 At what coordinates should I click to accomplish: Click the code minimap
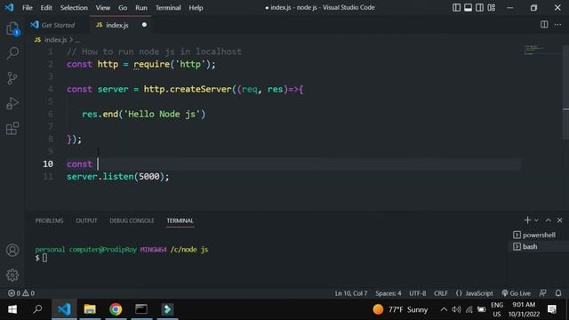[542, 50]
